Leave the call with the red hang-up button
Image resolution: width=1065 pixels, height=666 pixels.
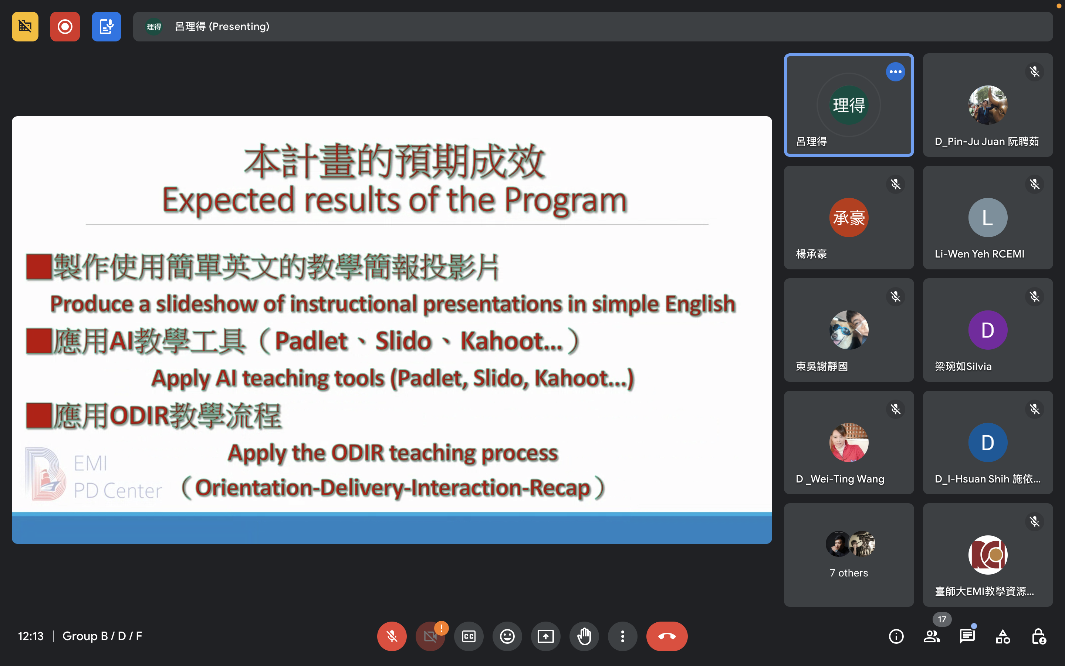pos(667,636)
